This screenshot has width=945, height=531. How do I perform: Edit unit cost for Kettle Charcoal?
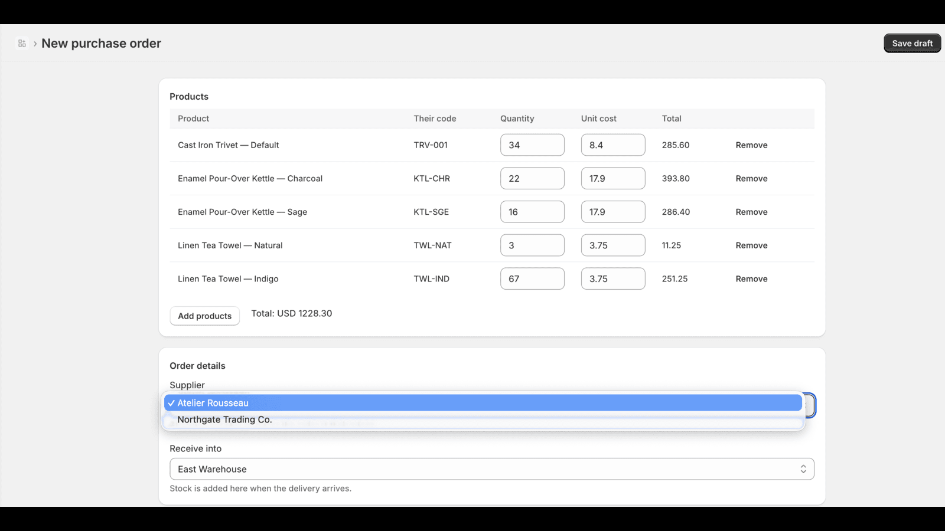point(613,178)
